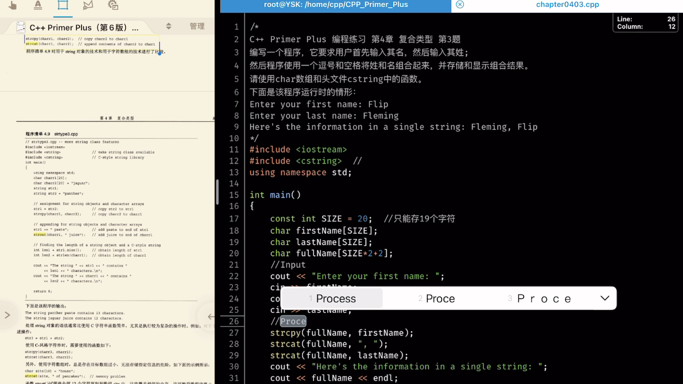Click the 管理 manage button
The image size is (683, 384).
[x=197, y=27]
